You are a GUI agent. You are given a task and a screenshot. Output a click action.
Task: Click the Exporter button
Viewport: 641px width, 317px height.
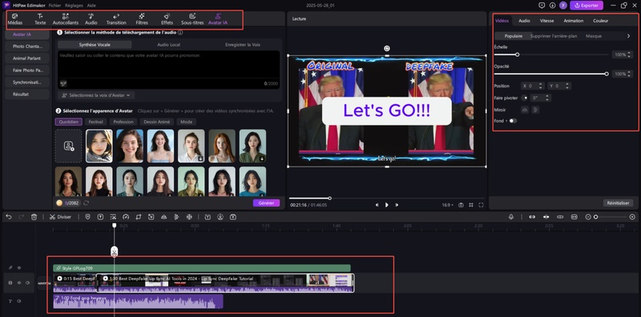[x=587, y=6]
